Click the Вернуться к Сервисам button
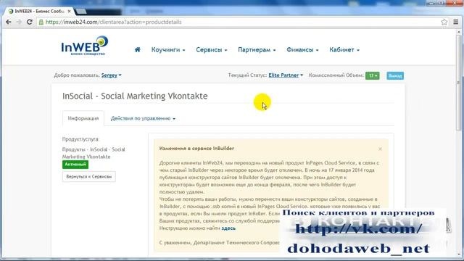This screenshot has width=464, height=261. [88, 177]
